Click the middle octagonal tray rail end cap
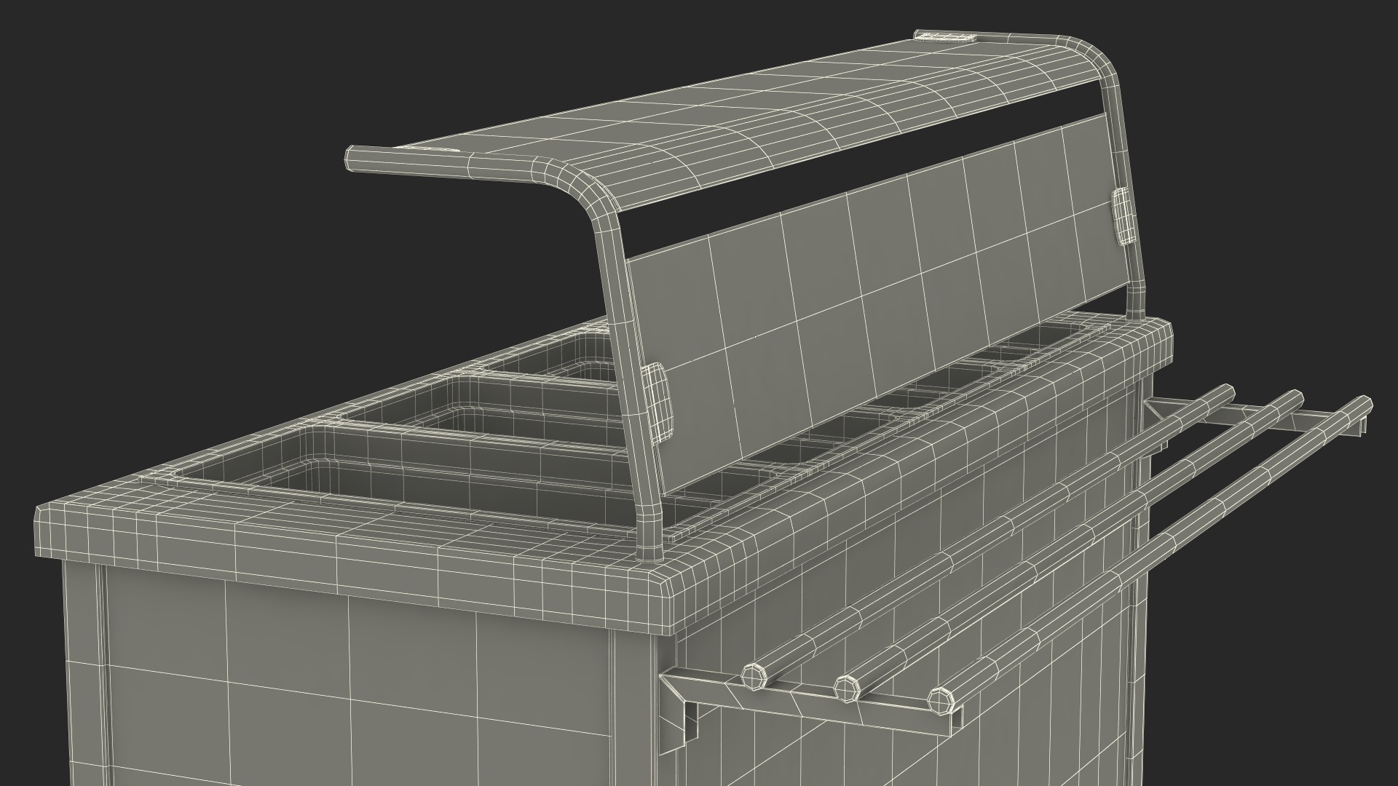1398x786 pixels. tap(845, 688)
